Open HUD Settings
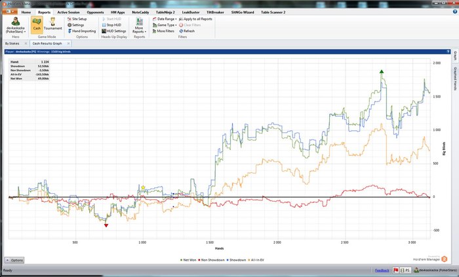The image size is (459, 277). pyautogui.click(x=114, y=31)
